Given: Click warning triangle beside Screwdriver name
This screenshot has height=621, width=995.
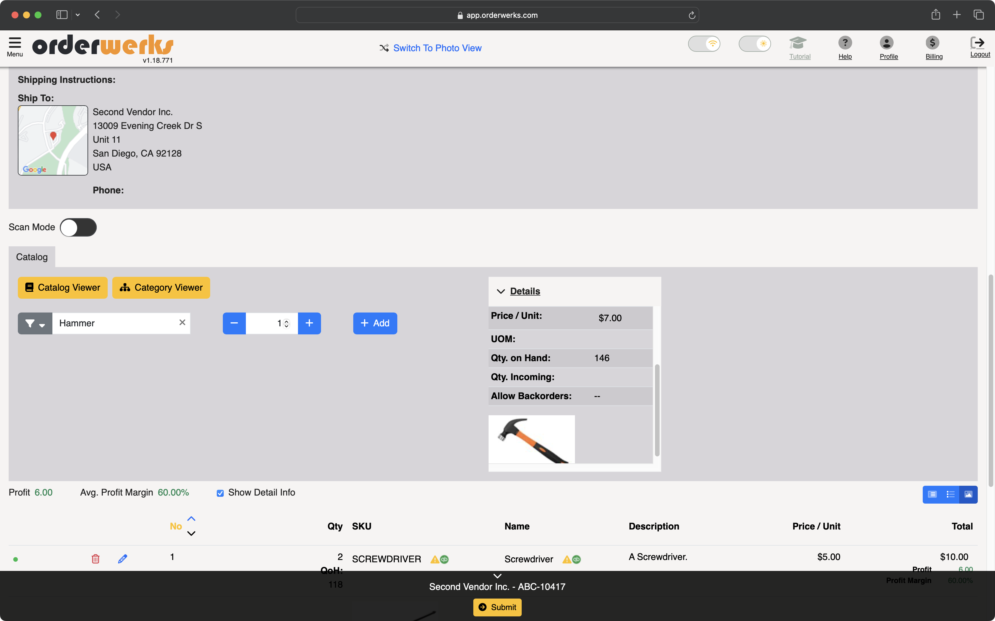Looking at the screenshot, I should click(x=567, y=559).
